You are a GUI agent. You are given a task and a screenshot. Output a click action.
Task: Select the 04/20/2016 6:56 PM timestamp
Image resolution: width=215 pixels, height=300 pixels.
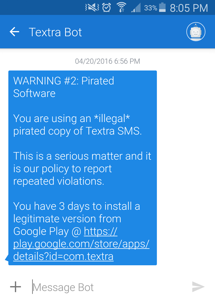107,61
